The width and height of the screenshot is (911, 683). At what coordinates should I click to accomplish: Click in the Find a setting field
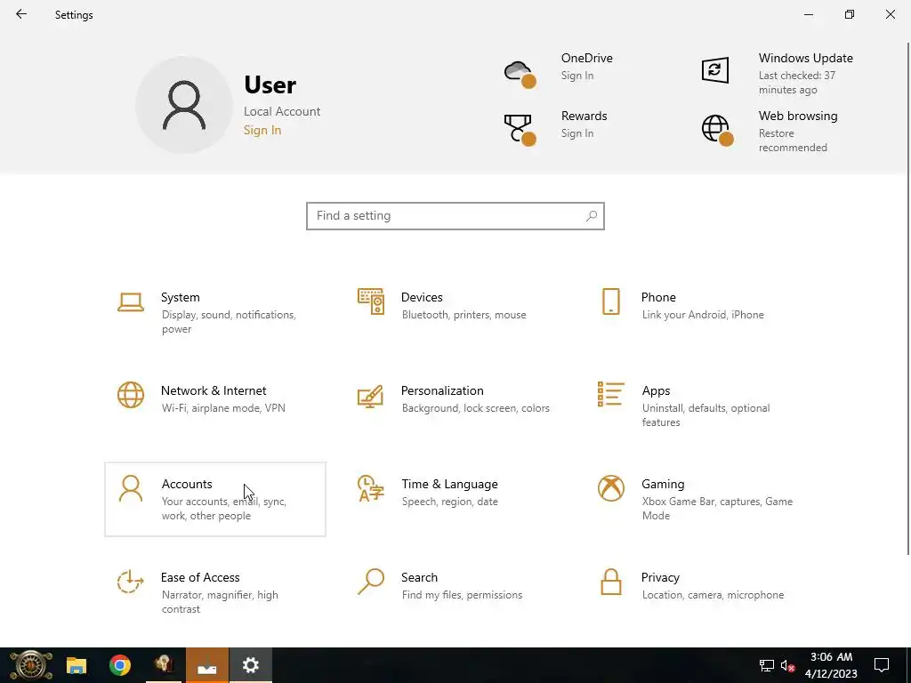pyautogui.click(x=455, y=216)
